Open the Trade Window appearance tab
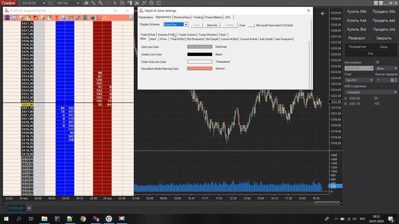This screenshot has width=399, height=224. click(x=208, y=35)
